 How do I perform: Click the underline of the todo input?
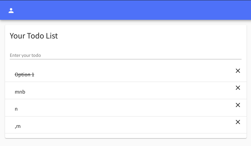(125, 59)
